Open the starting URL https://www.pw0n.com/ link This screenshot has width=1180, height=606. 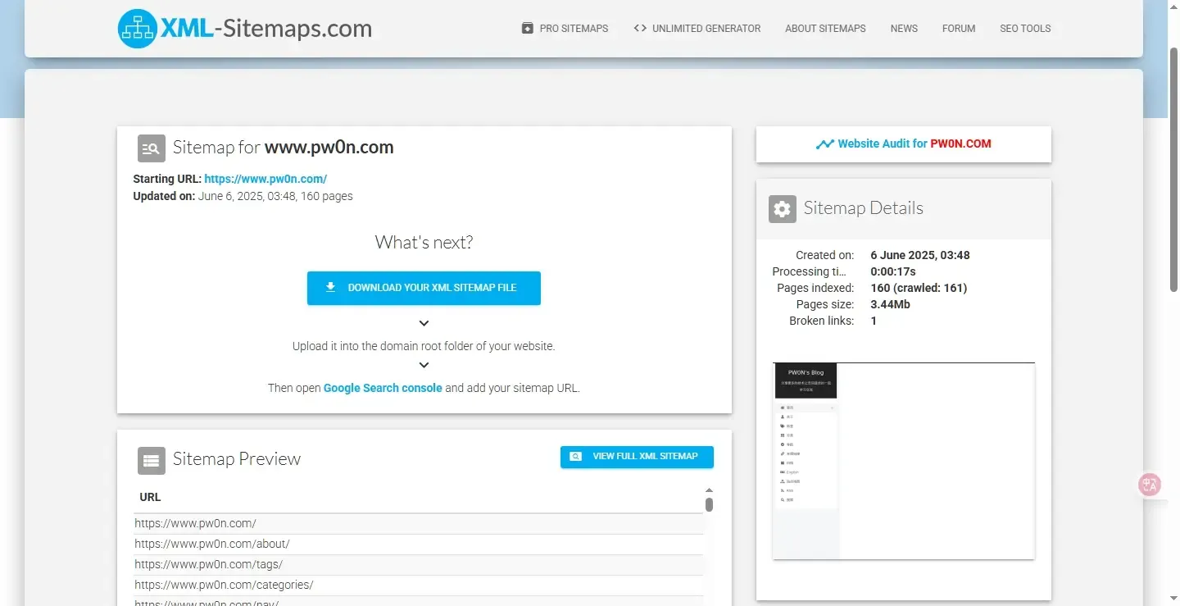pyautogui.click(x=265, y=179)
